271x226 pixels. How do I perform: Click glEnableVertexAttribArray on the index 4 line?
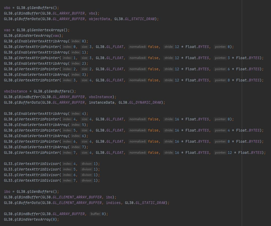[x=41, y=114]
